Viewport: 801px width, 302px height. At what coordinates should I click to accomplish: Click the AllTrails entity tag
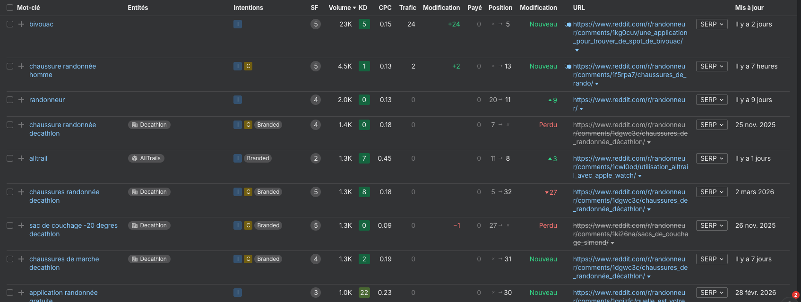pos(146,158)
